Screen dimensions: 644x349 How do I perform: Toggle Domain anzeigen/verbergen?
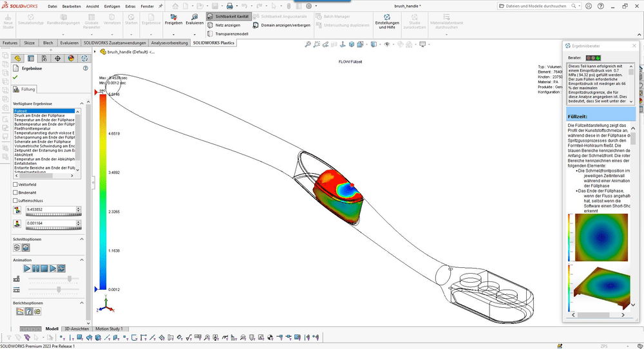click(281, 25)
